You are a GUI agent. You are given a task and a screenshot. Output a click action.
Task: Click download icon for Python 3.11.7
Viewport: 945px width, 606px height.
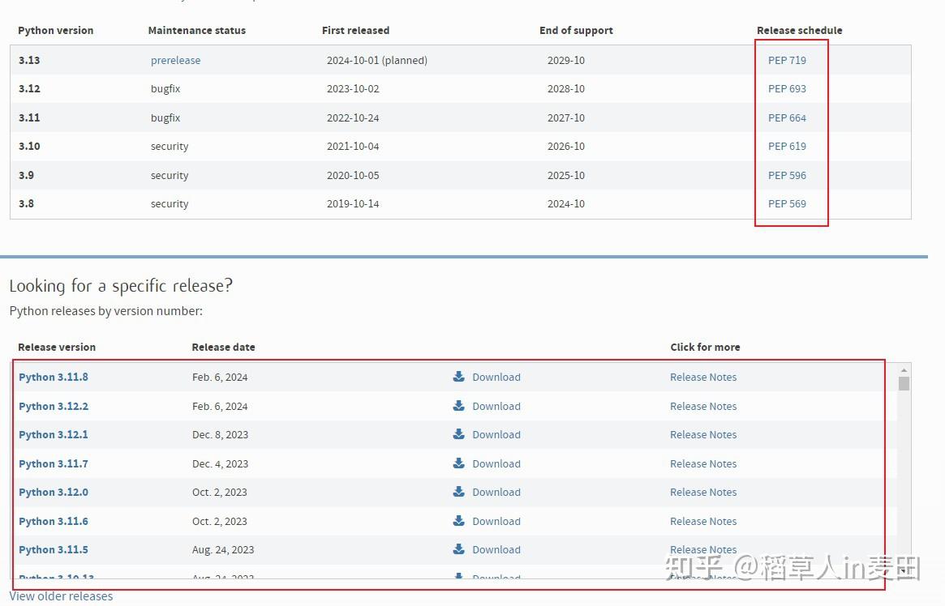coord(458,463)
